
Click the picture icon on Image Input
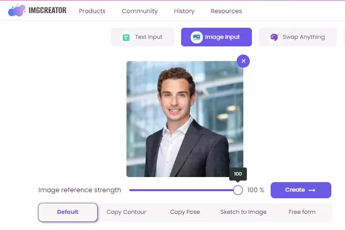196,37
